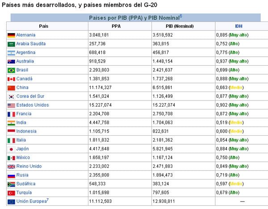Open the Sudáfrica country link

tap(26, 184)
